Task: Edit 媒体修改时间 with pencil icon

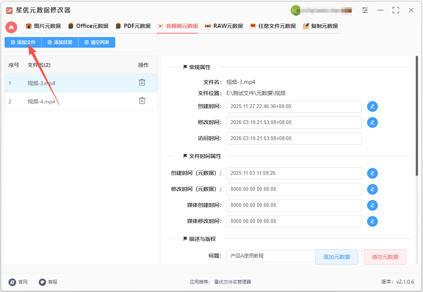Action: coord(372,221)
